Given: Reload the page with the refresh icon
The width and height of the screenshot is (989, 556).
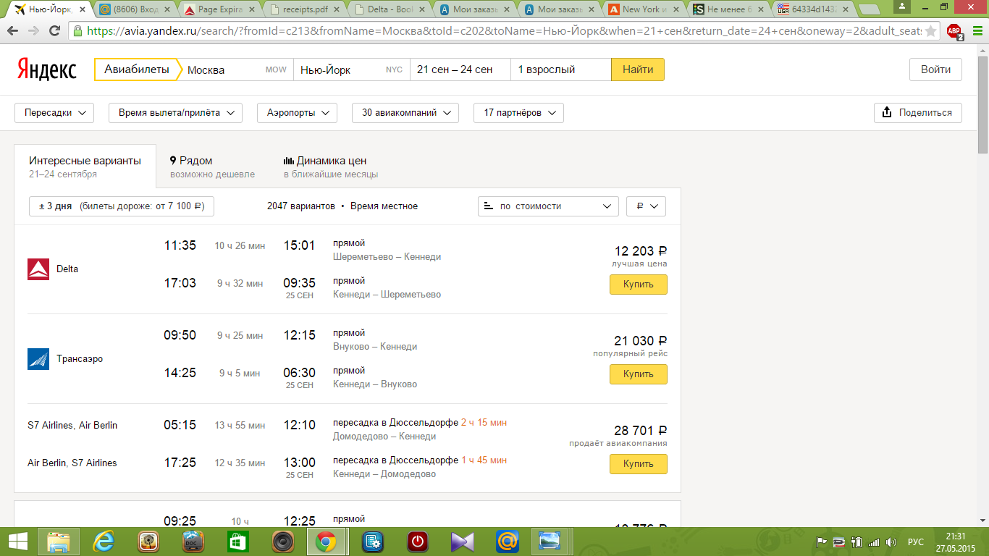Looking at the screenshot, I should click(x=54, y=31).
